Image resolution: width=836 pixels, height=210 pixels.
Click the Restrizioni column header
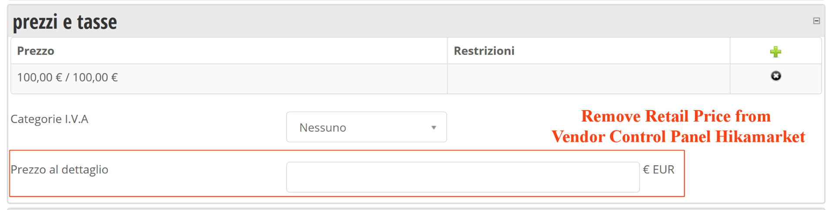click(484, 51)
